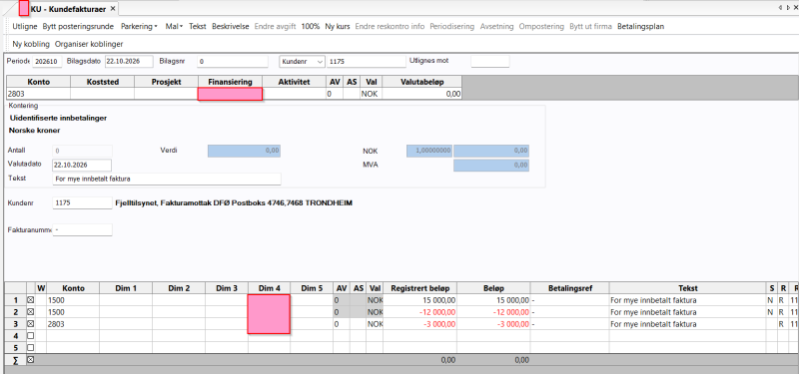Click Tekst cell in row 2
Image resolution: width=799 pixels, height=374 pixels.
tap(688, 312)
